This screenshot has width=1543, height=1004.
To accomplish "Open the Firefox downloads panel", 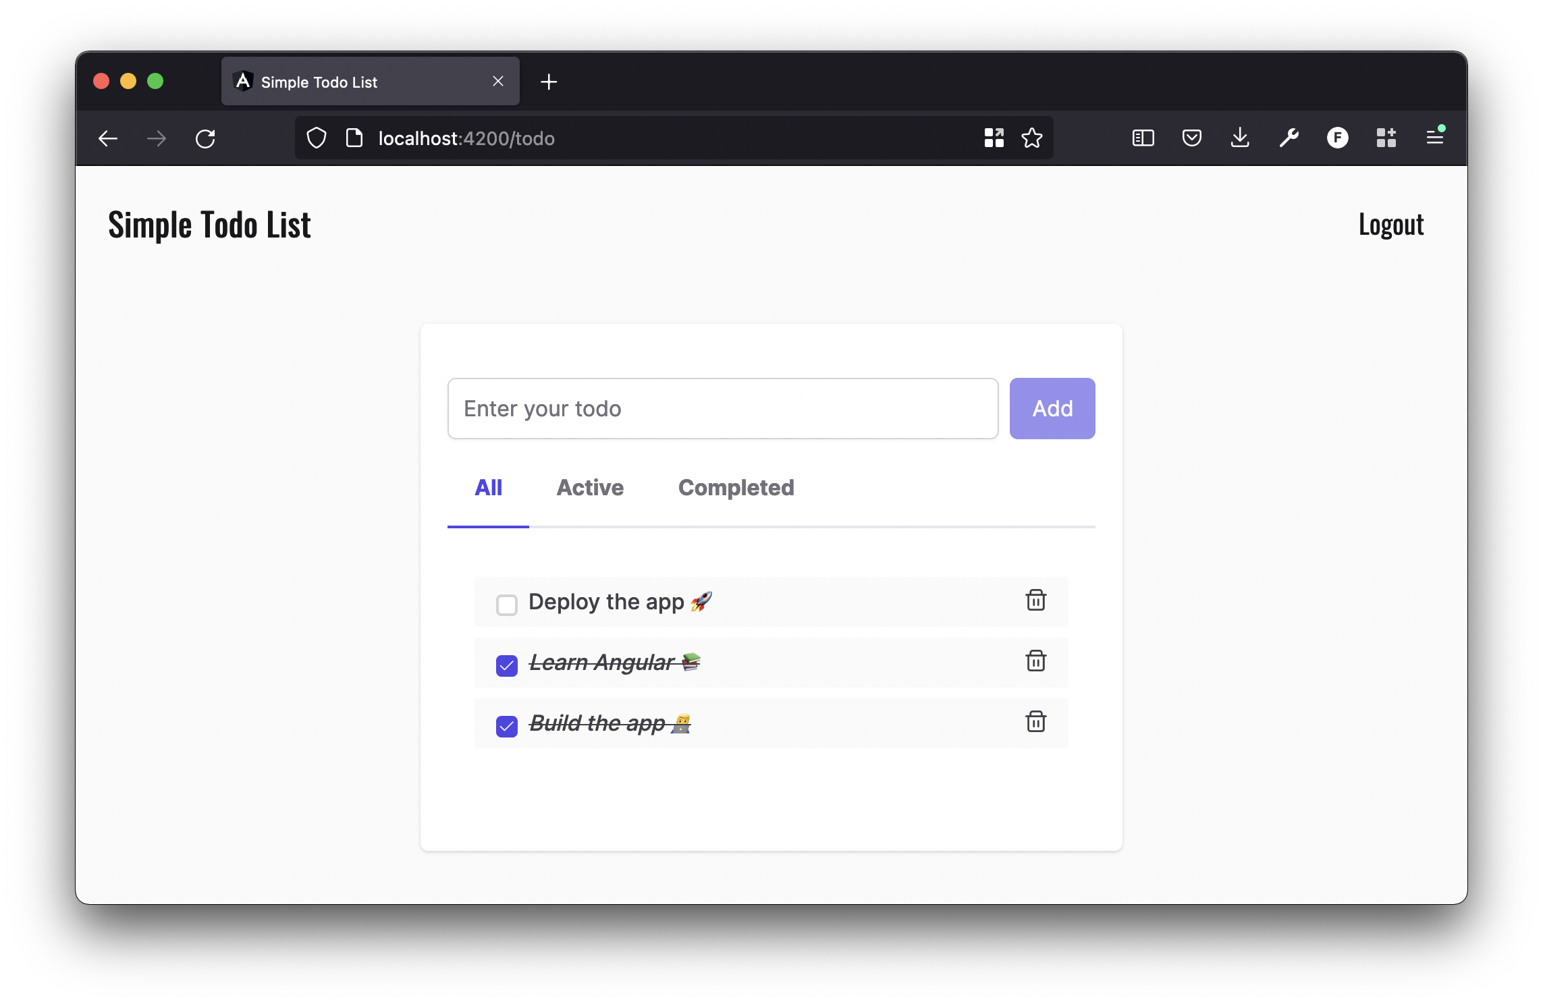I will (1240, 138).
